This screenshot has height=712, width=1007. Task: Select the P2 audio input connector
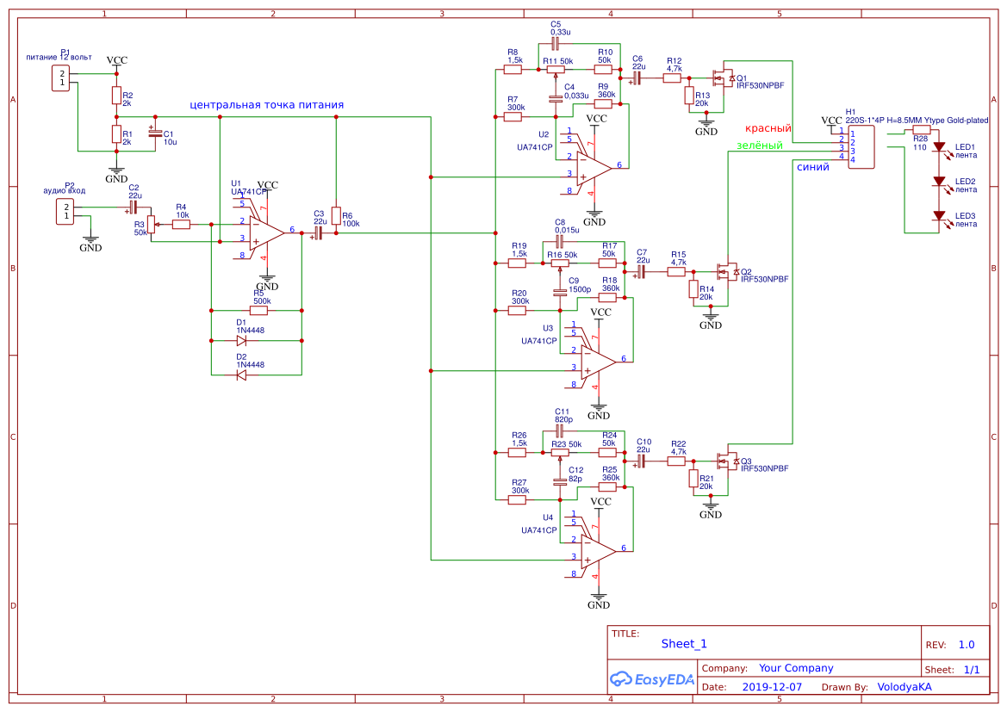click(x=65, y=211)
